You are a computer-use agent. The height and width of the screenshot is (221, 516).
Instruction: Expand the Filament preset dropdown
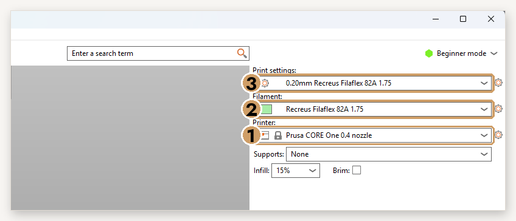point(484,109)
